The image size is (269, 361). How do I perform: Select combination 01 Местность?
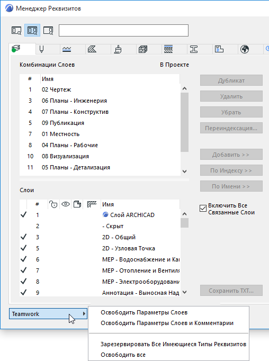click(100, 134)
